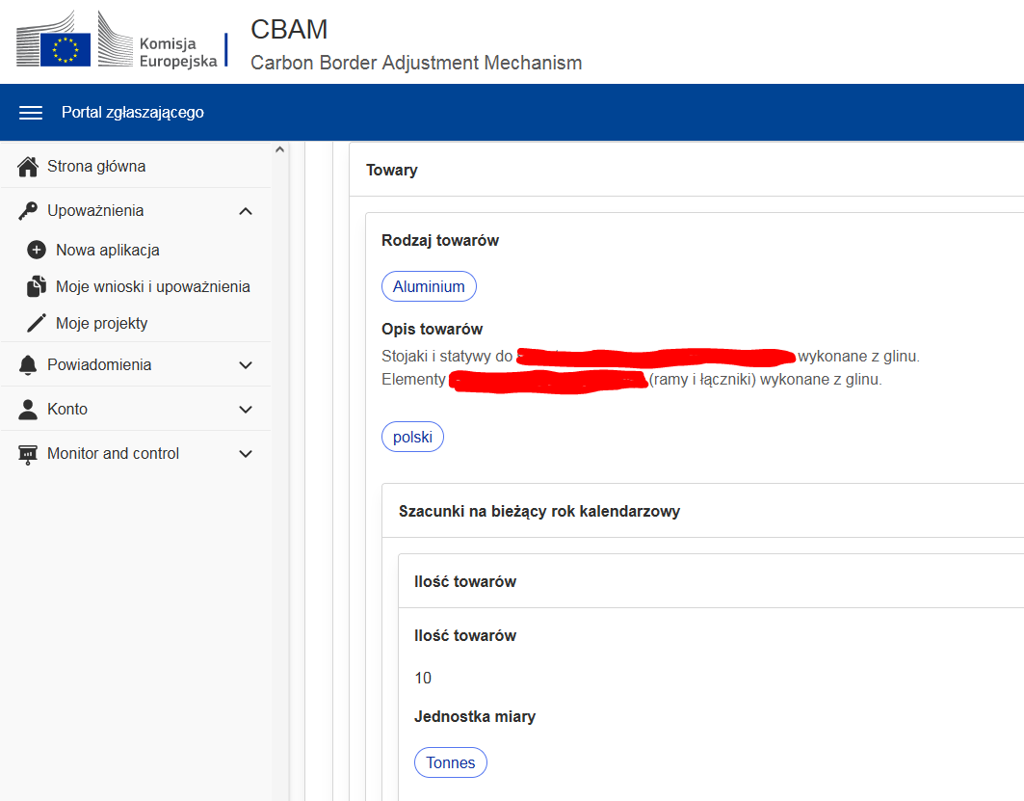Collapse the Upoważnienia section chevron

(246, 211)
